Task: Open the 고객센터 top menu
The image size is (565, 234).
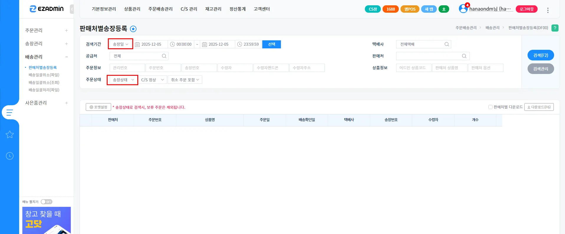Action: [x=262, y=9]
